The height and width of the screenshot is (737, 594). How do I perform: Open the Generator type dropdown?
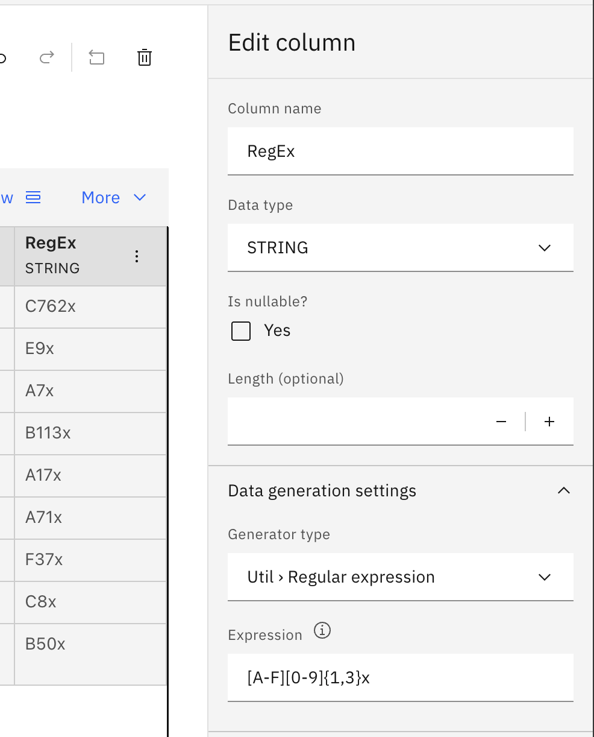pyautogui.click(x=400, y=577)
